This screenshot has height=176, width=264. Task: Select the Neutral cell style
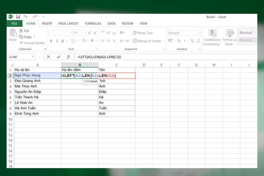pyautogui.click(x=248, y=40)
